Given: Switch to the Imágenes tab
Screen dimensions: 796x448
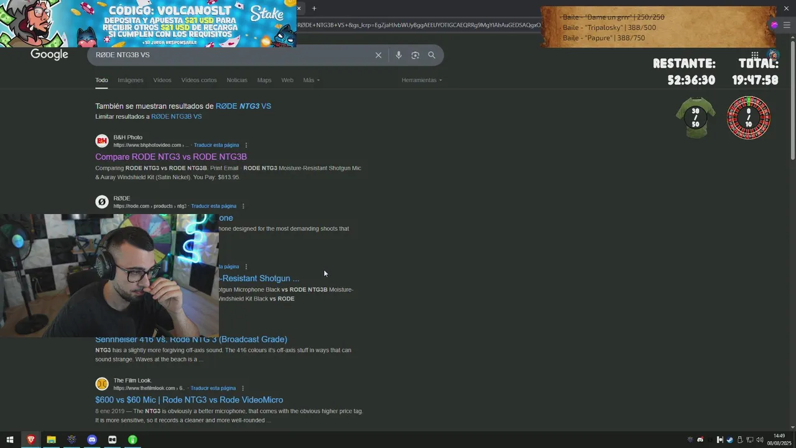Looking at the screenshot, I should tap(131, 80).
